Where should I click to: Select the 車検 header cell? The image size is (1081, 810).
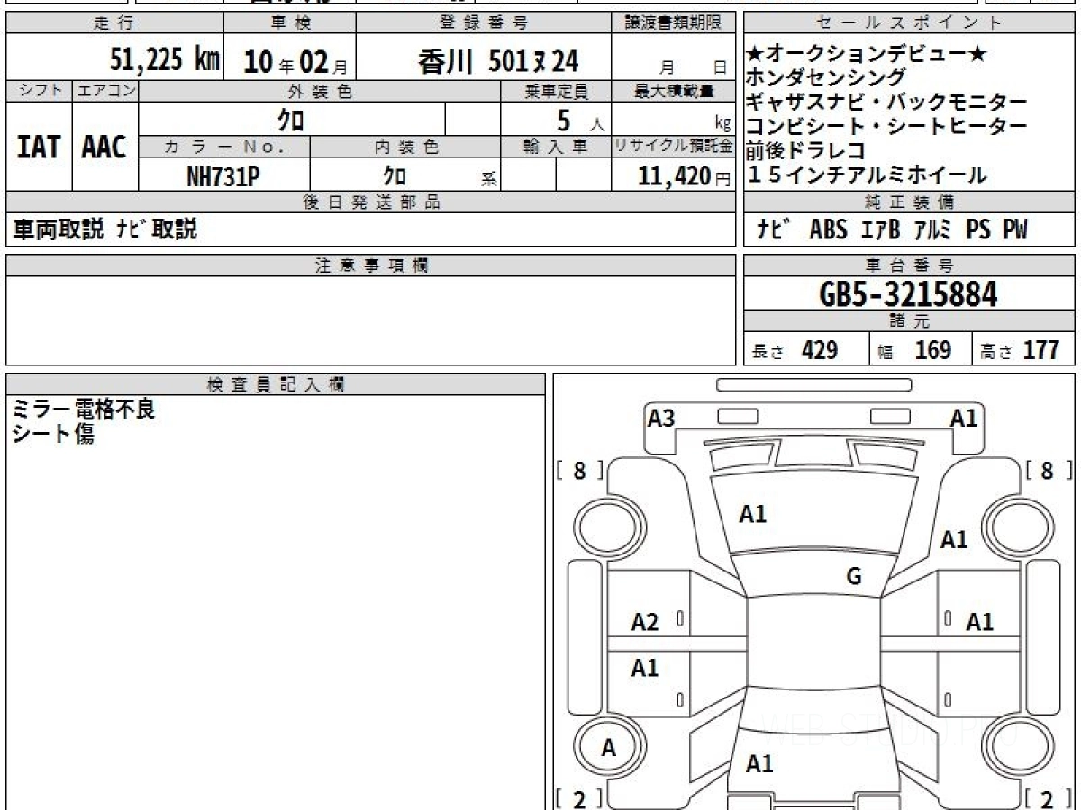289,23
